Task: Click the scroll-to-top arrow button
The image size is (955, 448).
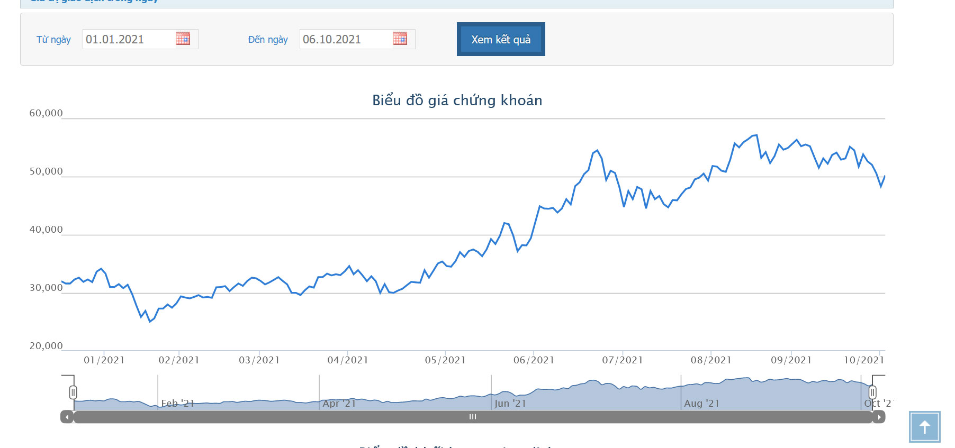Action: (924, 427)
